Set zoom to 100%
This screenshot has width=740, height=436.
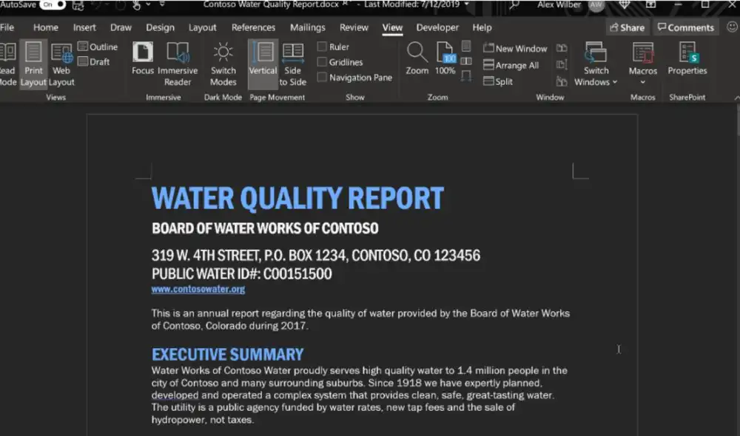pyautogui.click(x=445, y=59)
